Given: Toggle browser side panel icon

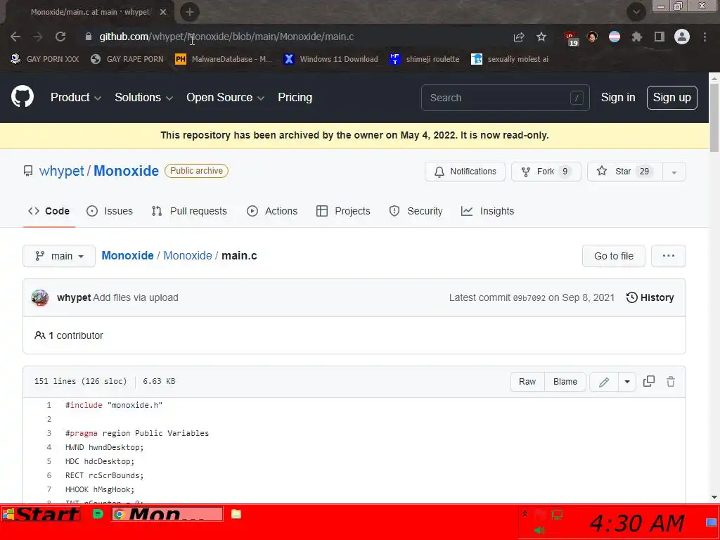Looking at the screenshot, I should pyautogui.click(x=660, y=37).
